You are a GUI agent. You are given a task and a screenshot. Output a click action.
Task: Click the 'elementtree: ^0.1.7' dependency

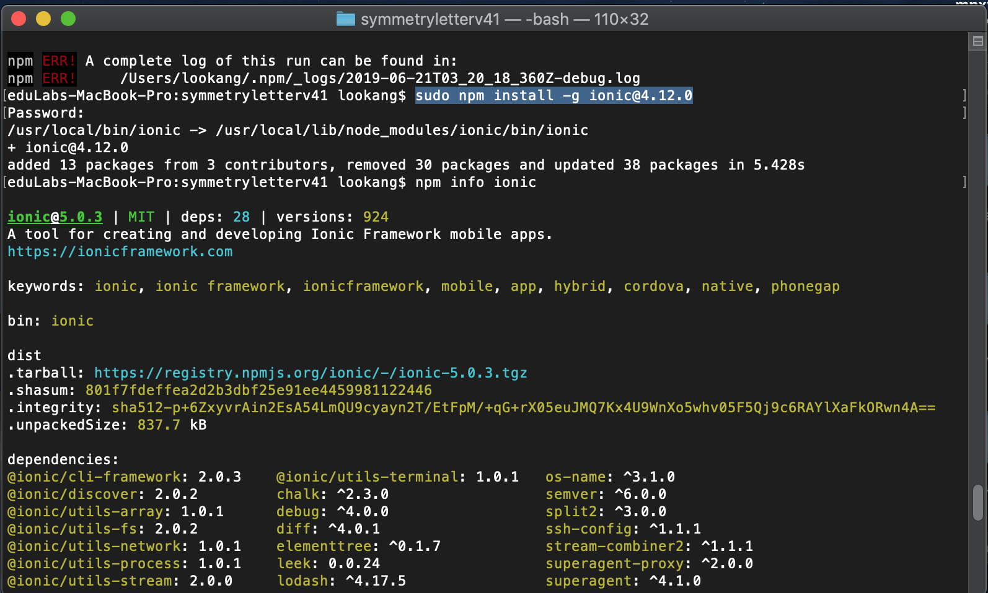359,547
